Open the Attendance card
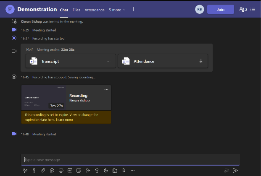The width and height of the screenshot is (261, 176). (x=163, y=61)
